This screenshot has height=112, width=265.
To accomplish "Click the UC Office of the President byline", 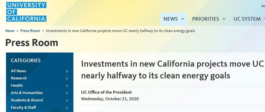I will (x=107, y=92).
